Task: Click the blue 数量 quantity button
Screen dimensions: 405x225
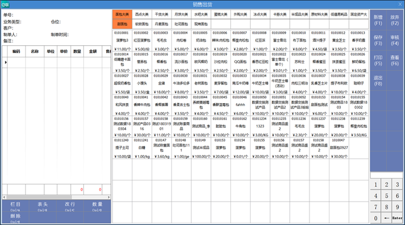Action: coord(97,206)
